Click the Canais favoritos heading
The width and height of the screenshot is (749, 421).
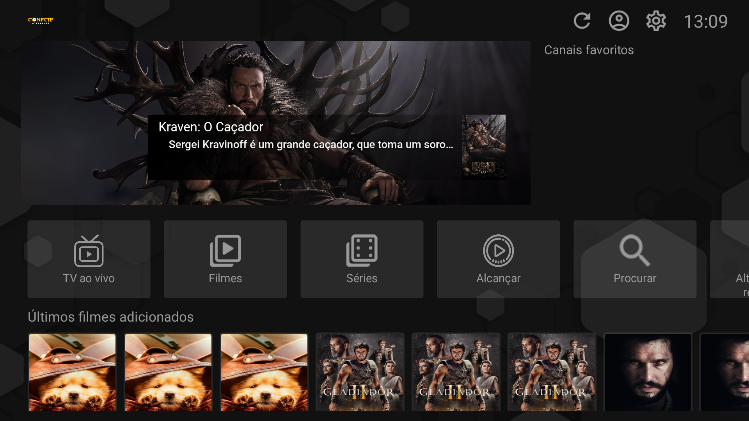click(x=589, y=50)
